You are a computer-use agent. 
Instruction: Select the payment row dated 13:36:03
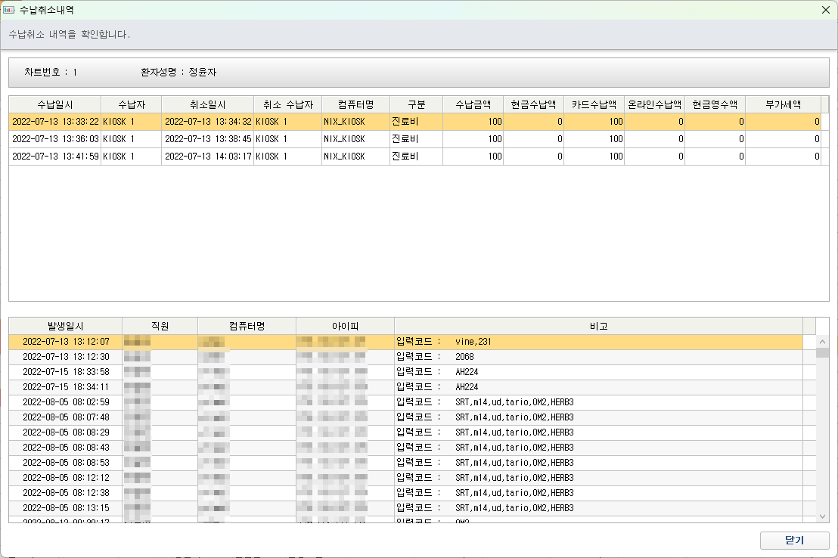[55, 139]
